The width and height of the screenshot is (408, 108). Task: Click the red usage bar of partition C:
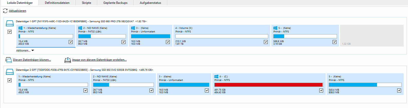269,85
